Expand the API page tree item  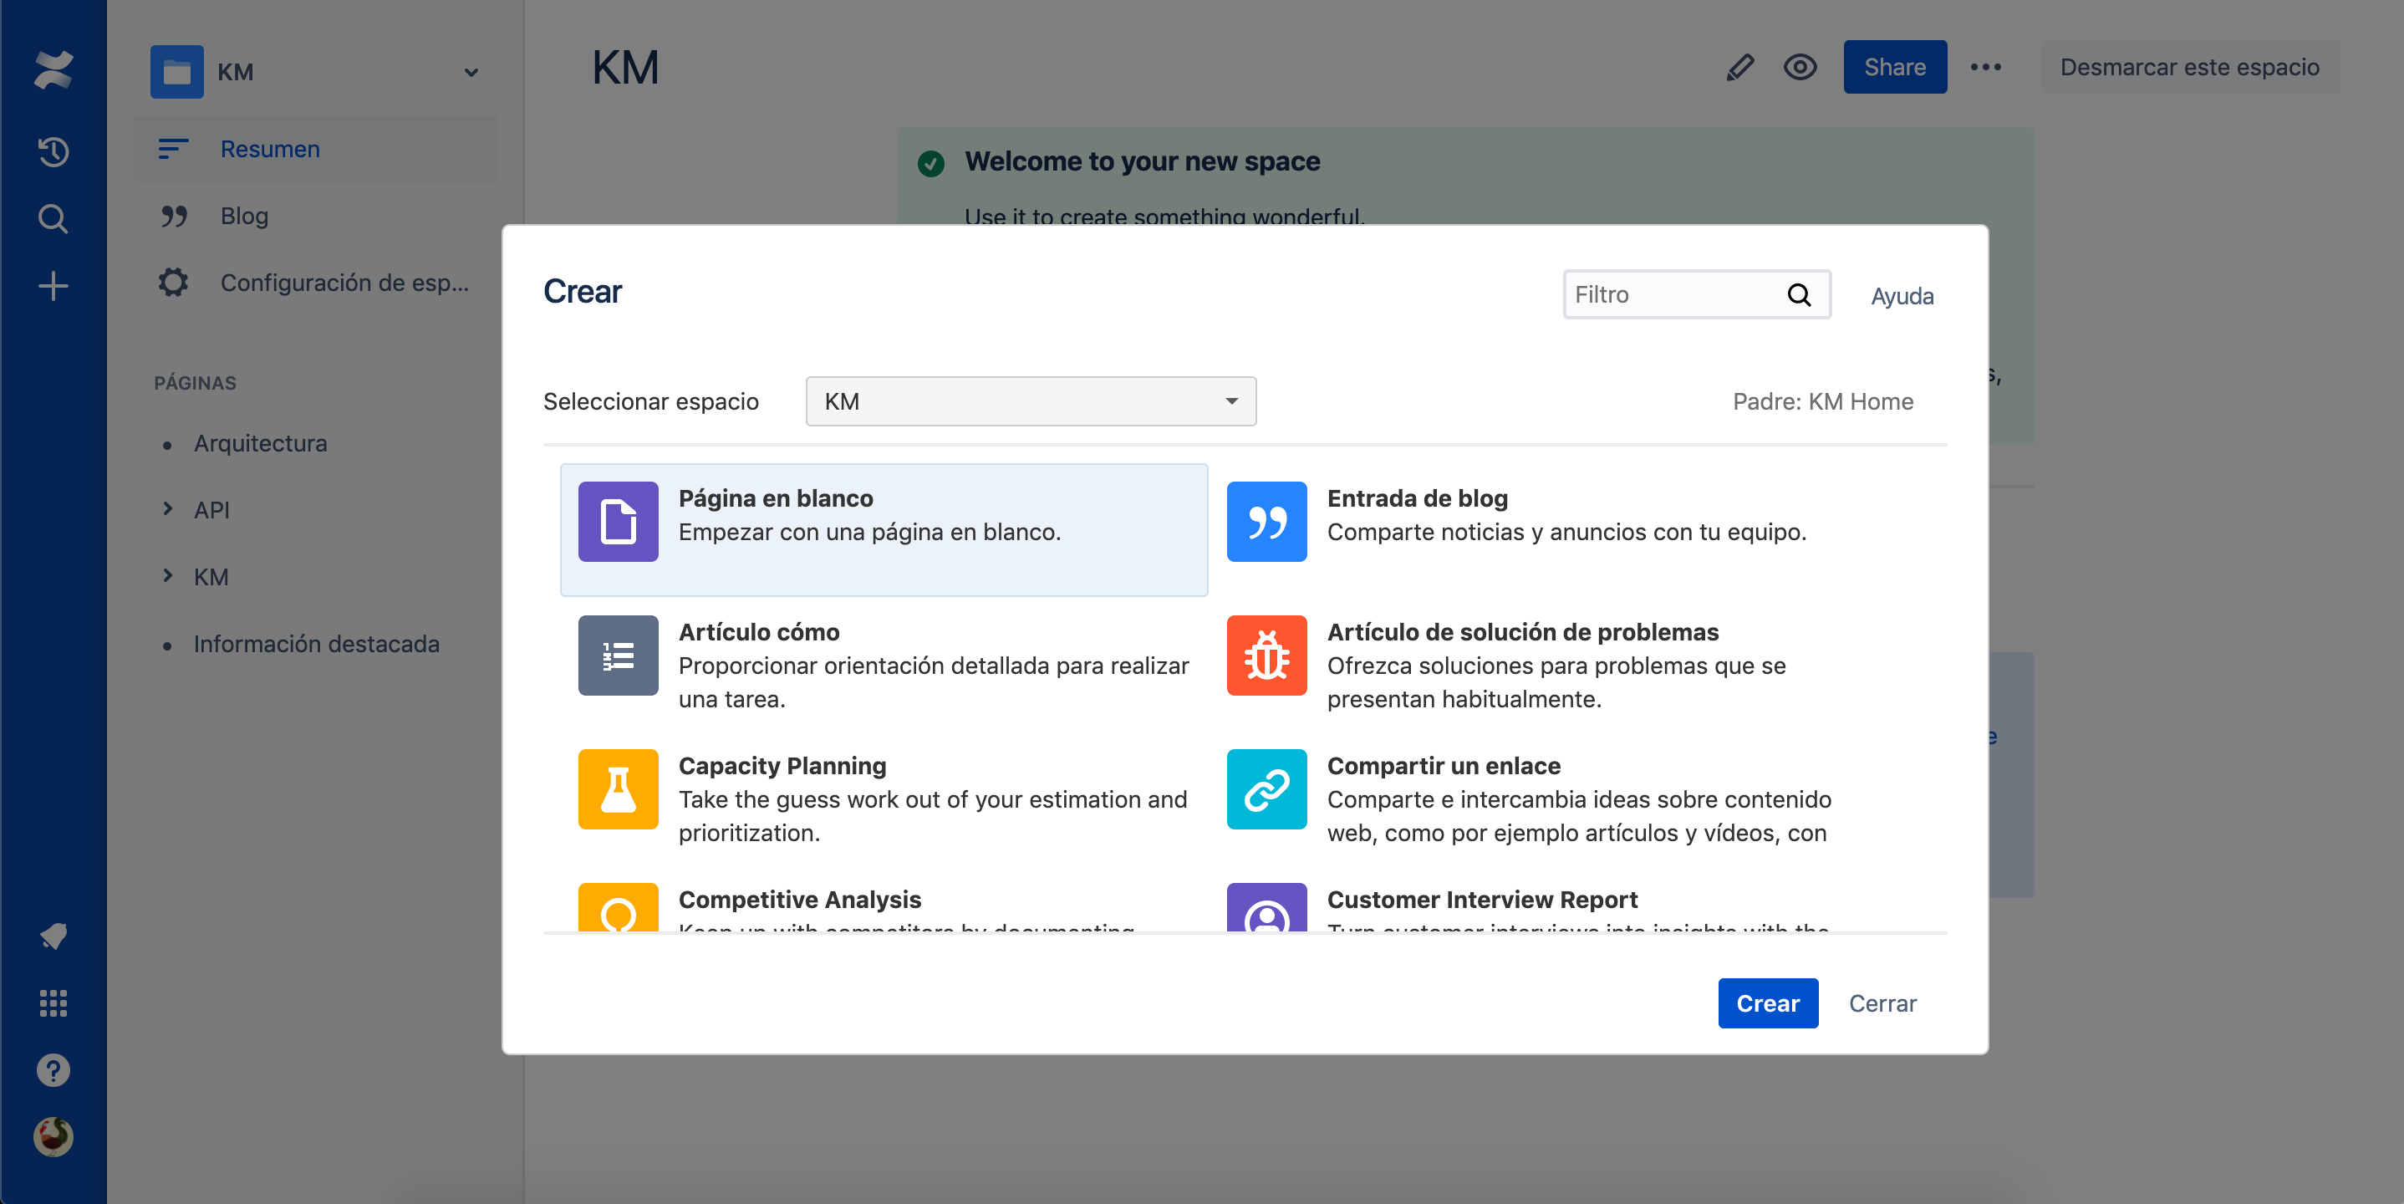tap(168, 508)
